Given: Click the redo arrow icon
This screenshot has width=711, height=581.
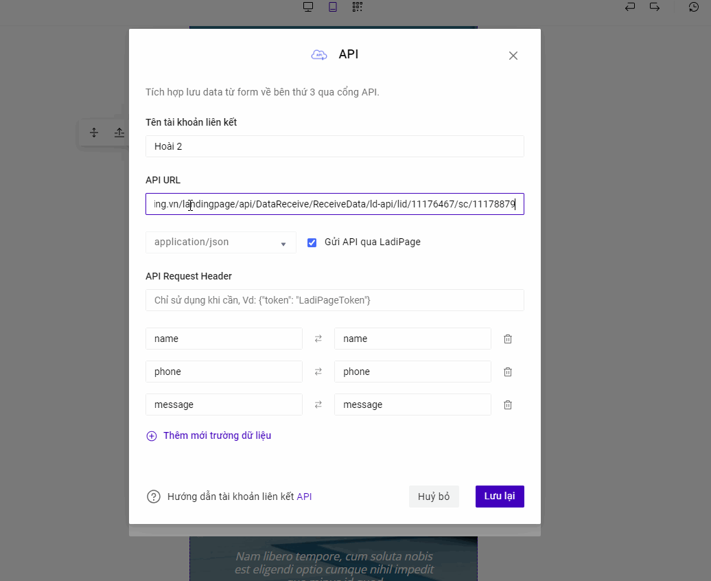Looking at the screenshot, I should (x=655, y=7).
